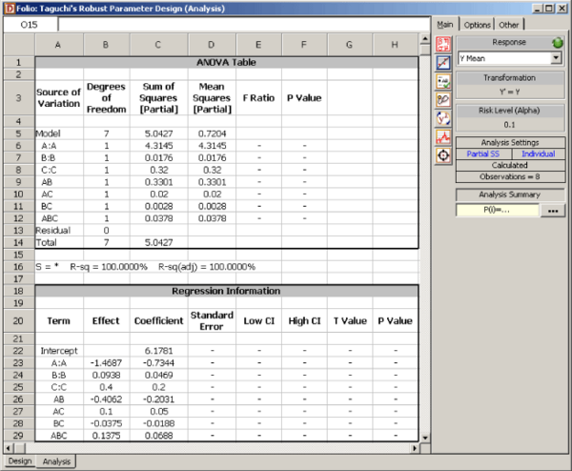Screen dimensions: 572x471
Task: Open the data transformation scissors-shaped icon
Action: point(443,99)
